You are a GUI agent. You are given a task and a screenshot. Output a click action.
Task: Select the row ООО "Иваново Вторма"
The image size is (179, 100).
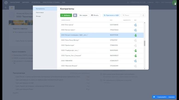102,66
